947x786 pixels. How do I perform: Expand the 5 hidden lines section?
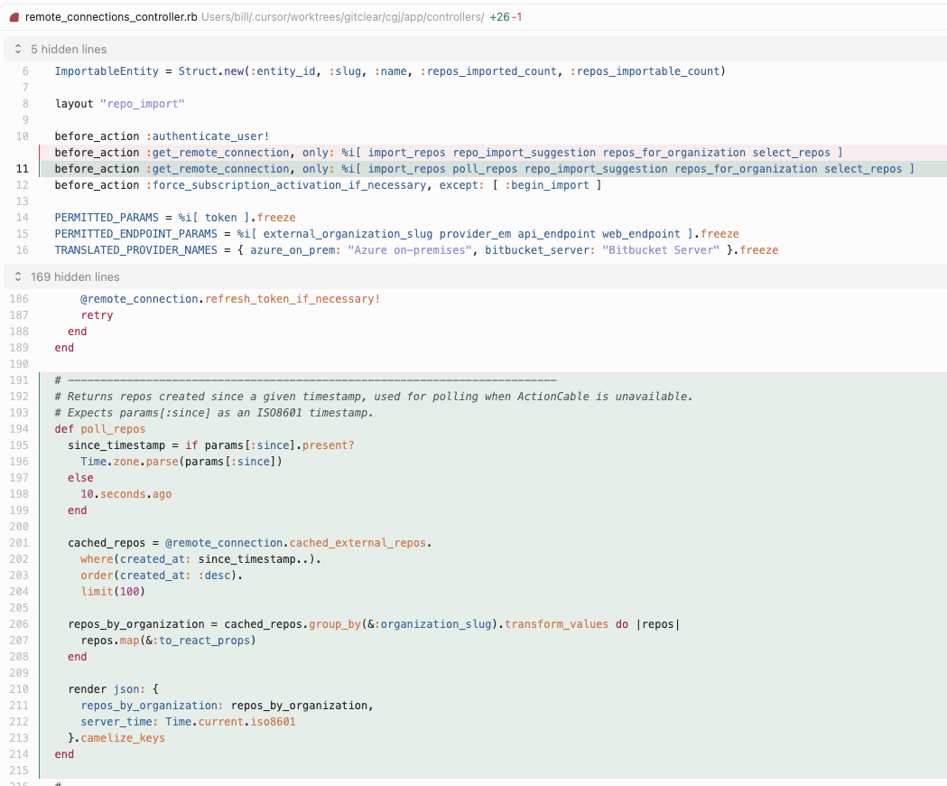(69, 49)
